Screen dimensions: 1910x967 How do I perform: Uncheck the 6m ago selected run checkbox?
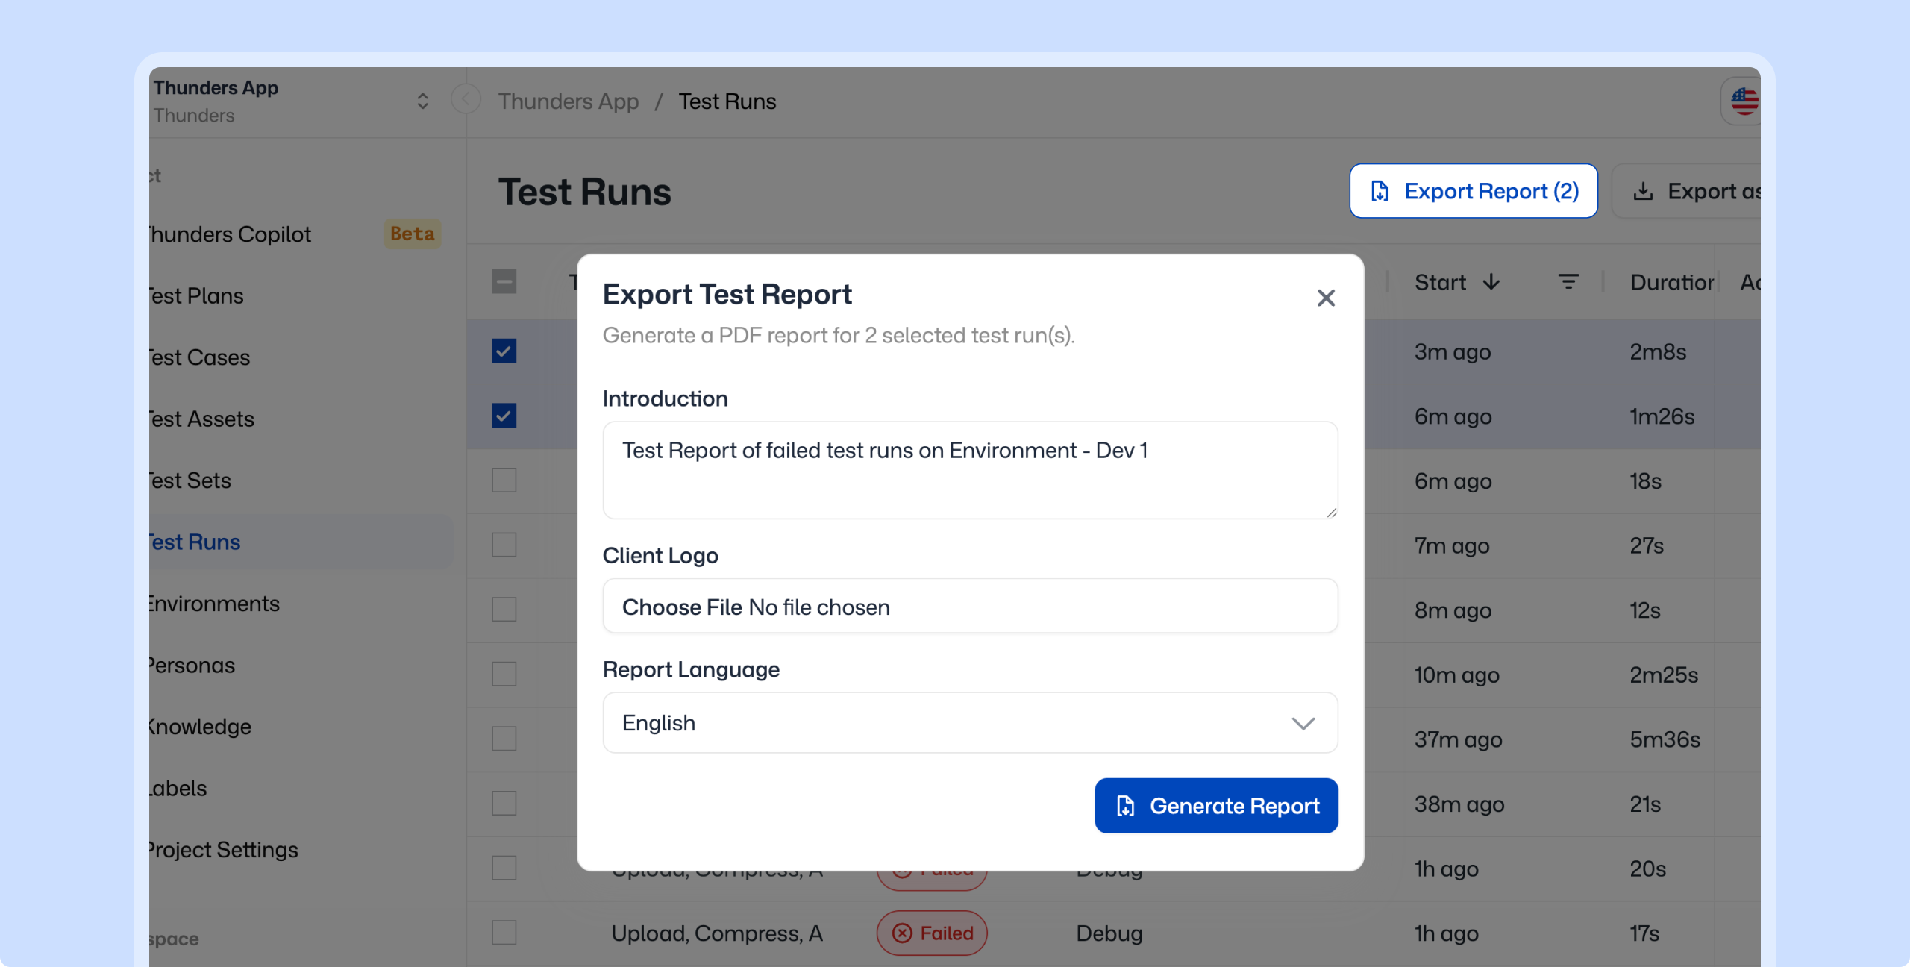click(504, 416)
